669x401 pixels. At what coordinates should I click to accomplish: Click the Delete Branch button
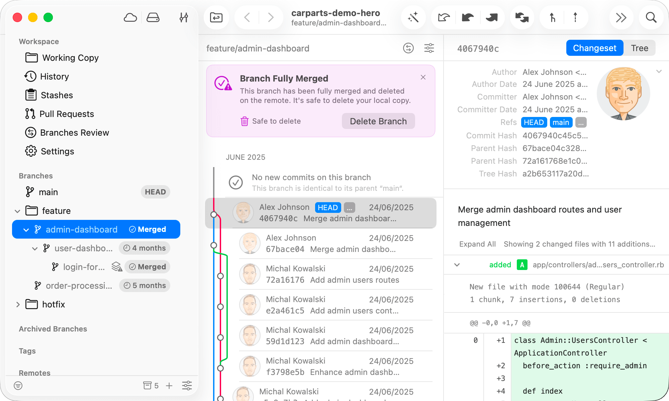click(x=378, y=121)
